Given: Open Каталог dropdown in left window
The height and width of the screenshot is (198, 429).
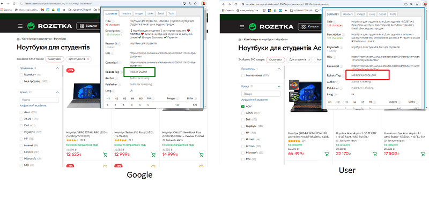Looking at the screenshot, I should [x=88, y=26].
